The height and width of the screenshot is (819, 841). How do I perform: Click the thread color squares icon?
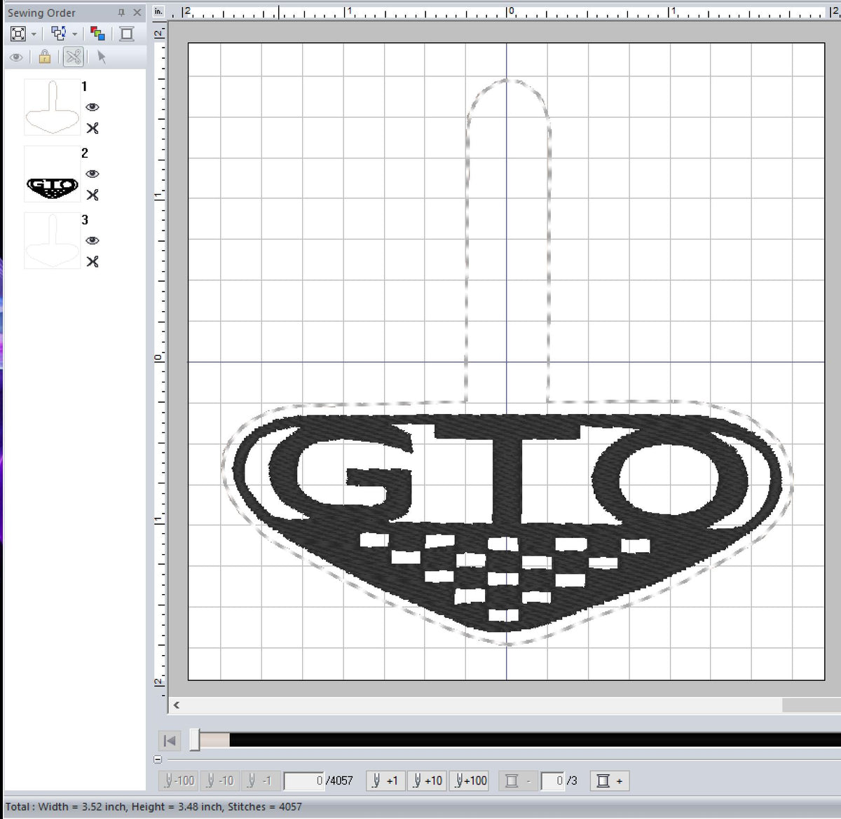click(x=97, y=34)
